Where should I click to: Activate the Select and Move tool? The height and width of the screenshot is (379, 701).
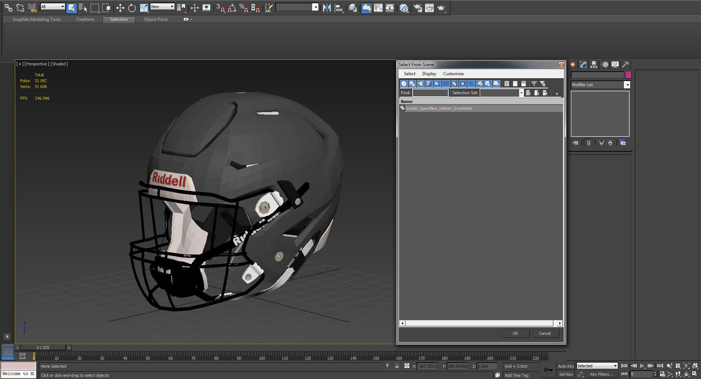click(120, 8)
